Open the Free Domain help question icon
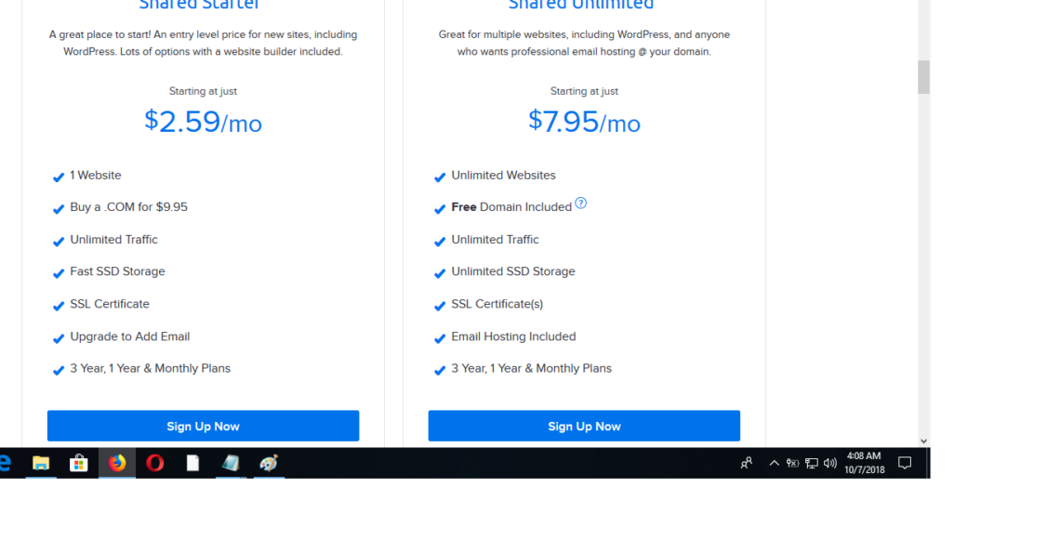This screenshot has width=1060, height=553. [x=581, y=203]
